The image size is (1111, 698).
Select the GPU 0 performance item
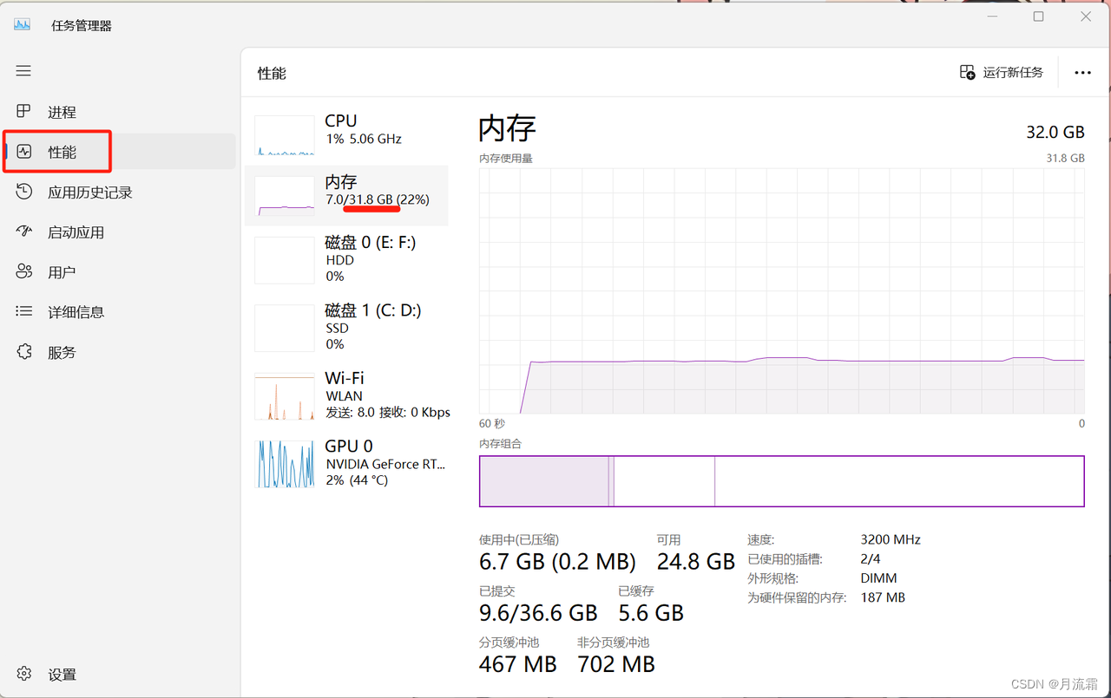click(x=347, y=462)
